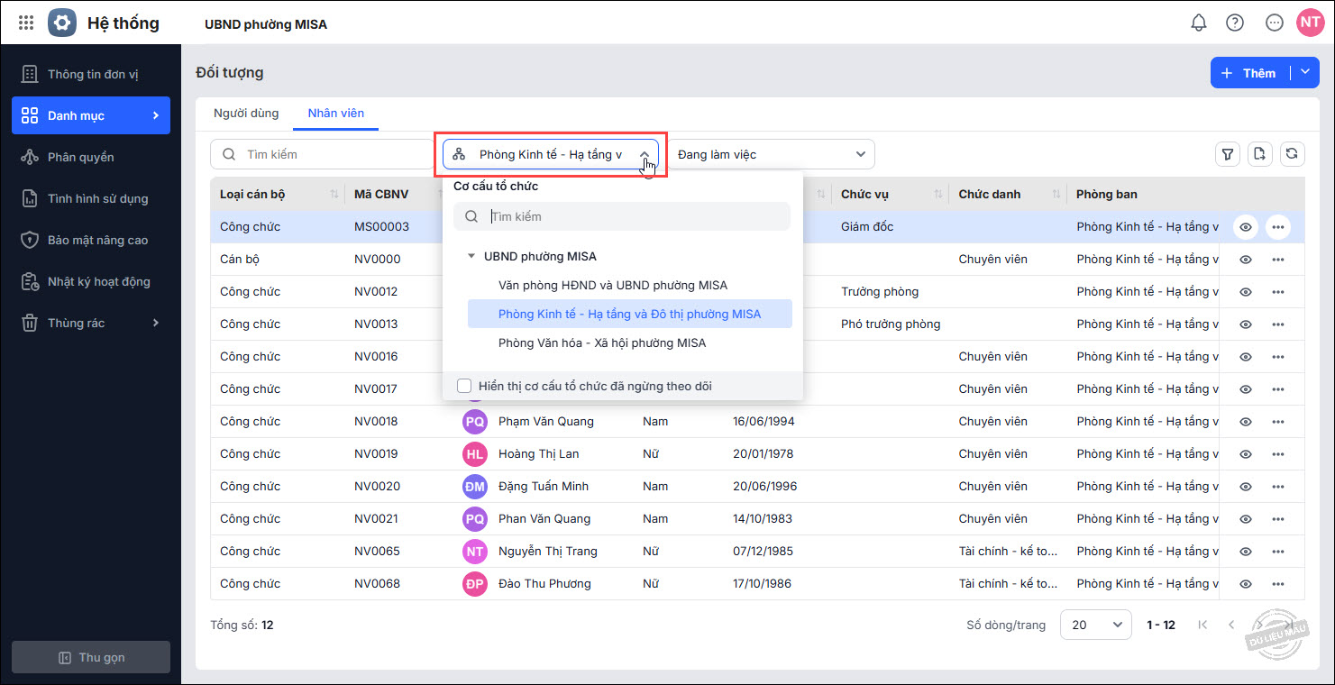The height and width of the screenshot is (685, 1335).
Task: Open the app launcher grid icon
Action: [26, 23]
